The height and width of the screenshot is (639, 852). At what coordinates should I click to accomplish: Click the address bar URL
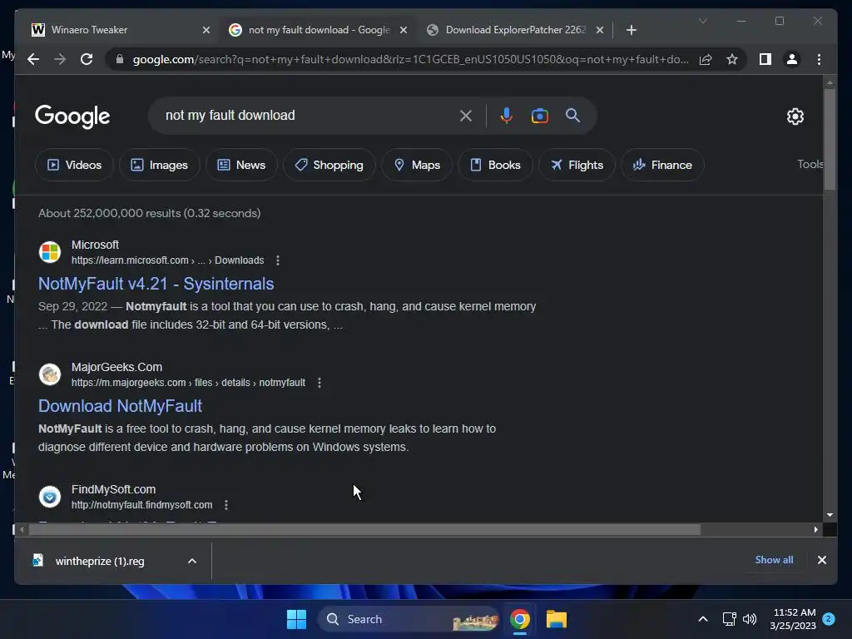click(410, 59)
